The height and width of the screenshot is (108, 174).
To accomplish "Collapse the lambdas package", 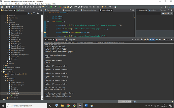I will (x=5, y=22).
